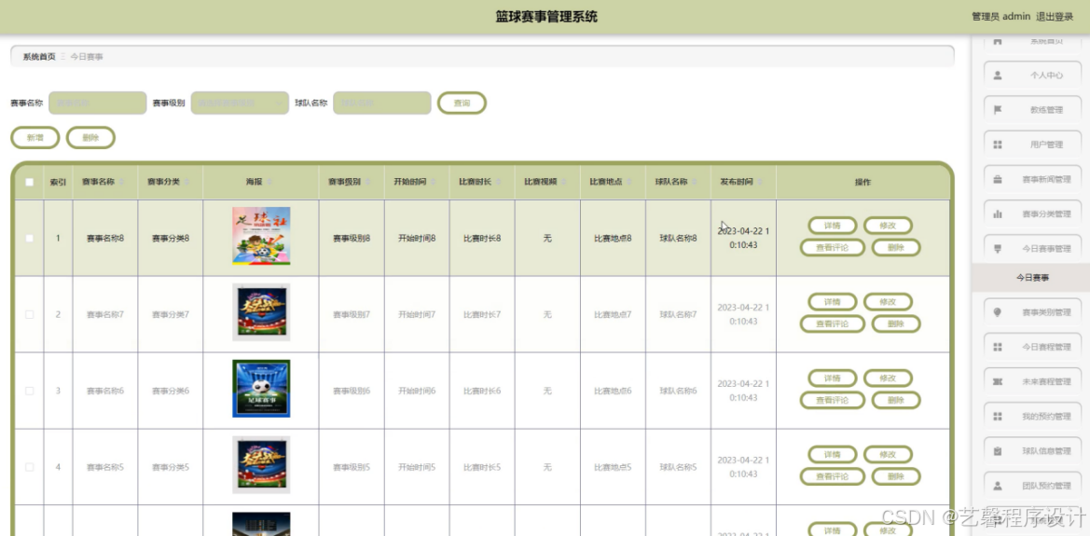Click 查看评论 for row 赛事名称8
The width and height of the screenshot is (1090, 536).
[832, 247]
